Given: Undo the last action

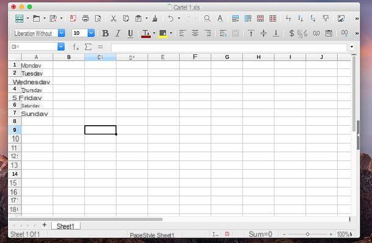Looking at the screenshot, I should tap(171, 18).
